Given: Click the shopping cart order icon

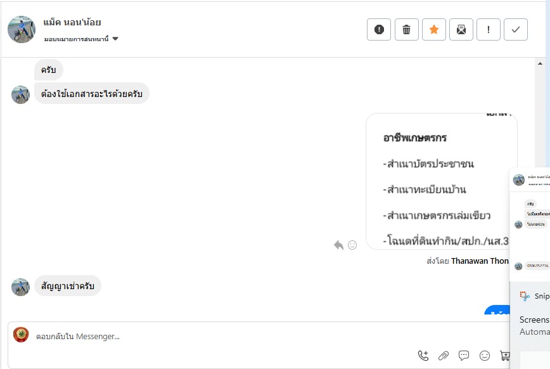Looking at the screenshot, I should [x=504, y=356].
